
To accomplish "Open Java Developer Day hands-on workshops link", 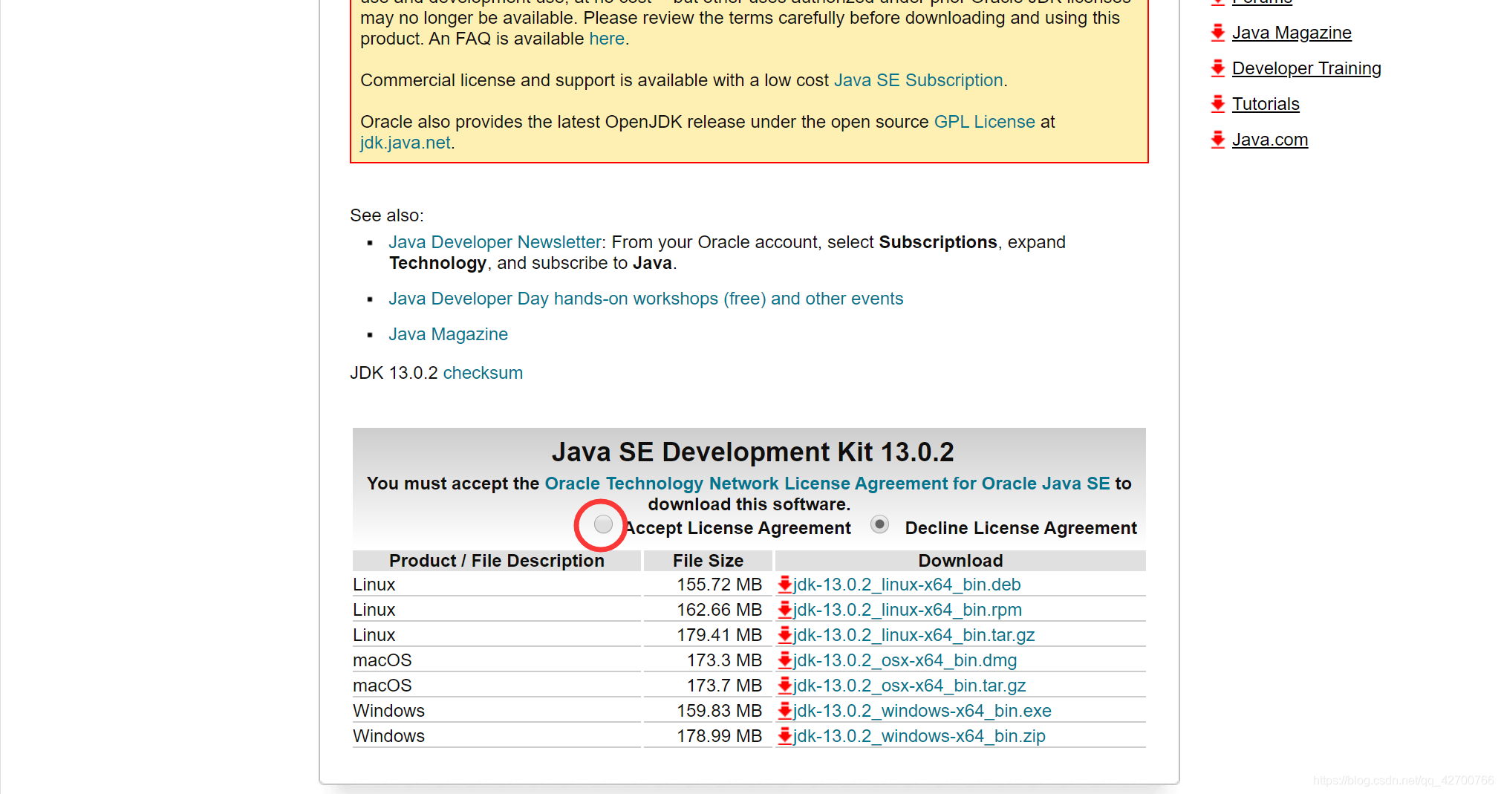I will pos(645,299).
